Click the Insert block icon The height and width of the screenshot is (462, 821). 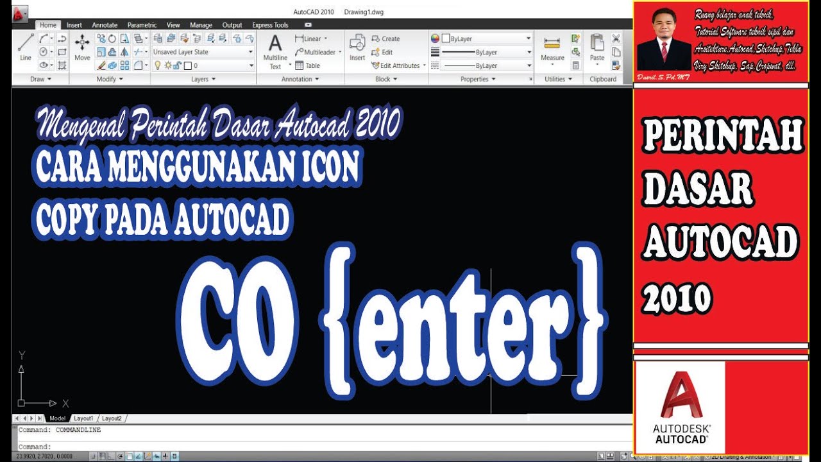point(357,47)
